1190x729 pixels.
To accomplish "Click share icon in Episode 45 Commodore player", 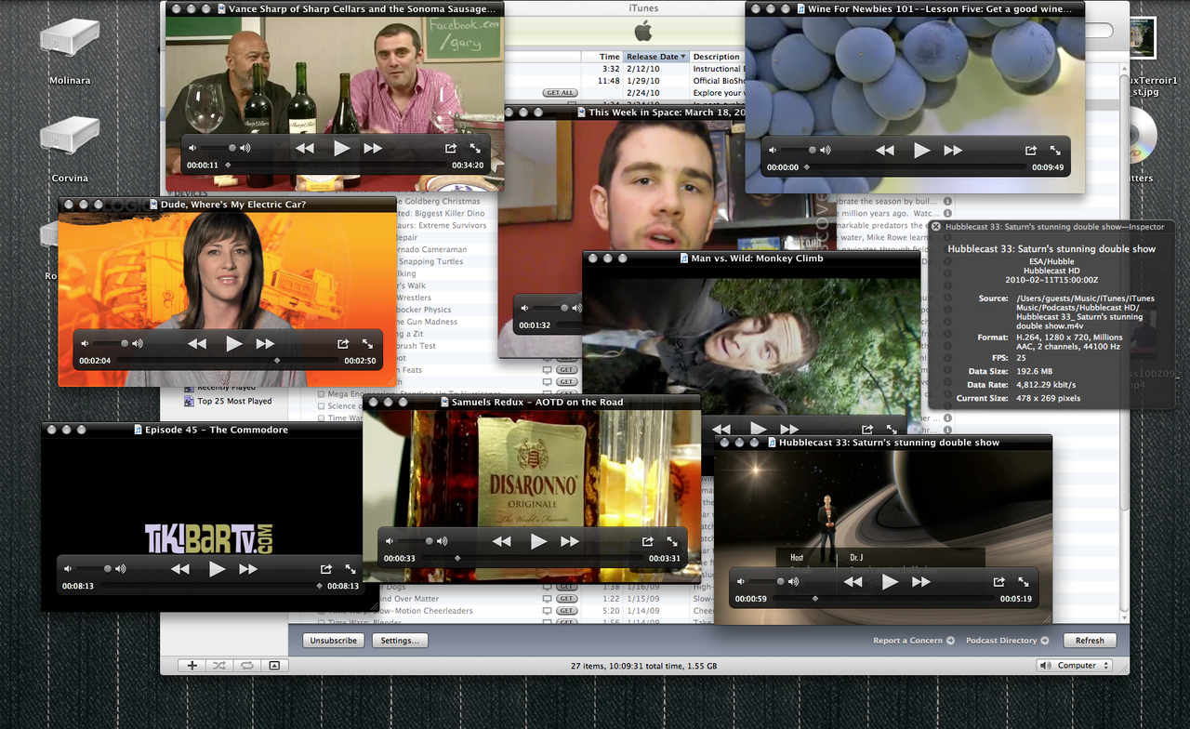I will (325, 569).
